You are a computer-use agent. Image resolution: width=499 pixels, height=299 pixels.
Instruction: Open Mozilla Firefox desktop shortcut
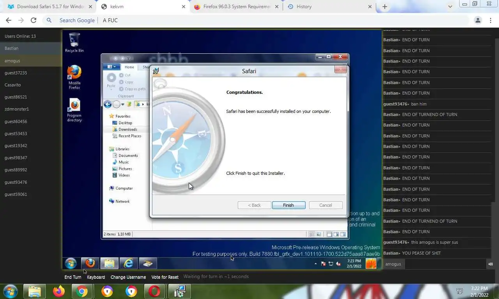tap(74, 77)
